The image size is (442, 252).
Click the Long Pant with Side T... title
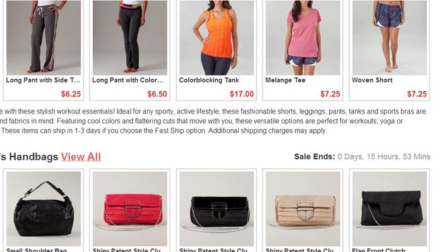43,80
